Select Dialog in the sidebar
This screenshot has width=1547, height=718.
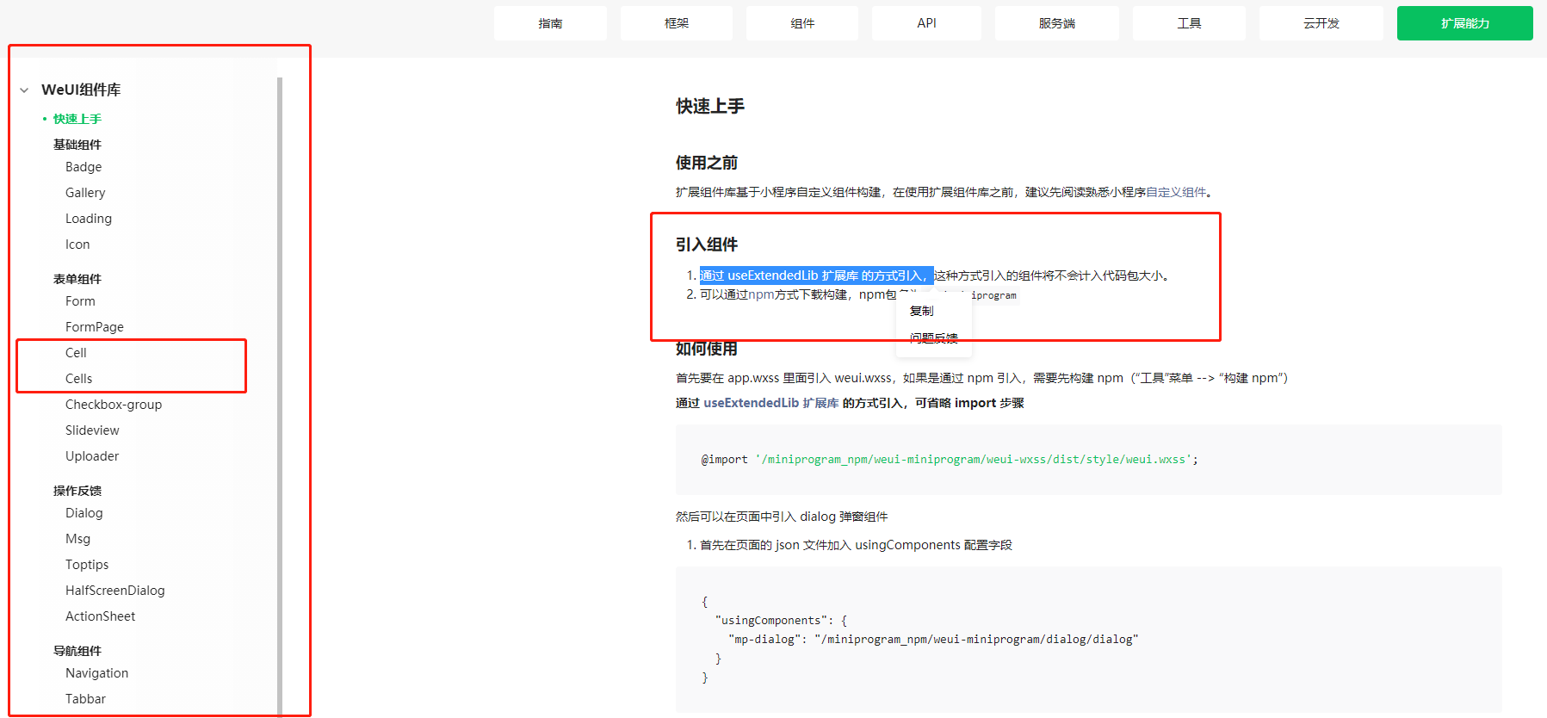click(x=84, y=513)
